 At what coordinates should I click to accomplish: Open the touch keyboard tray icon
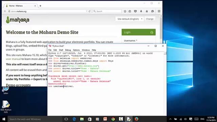pyautogui.click(x=196, y=119)
